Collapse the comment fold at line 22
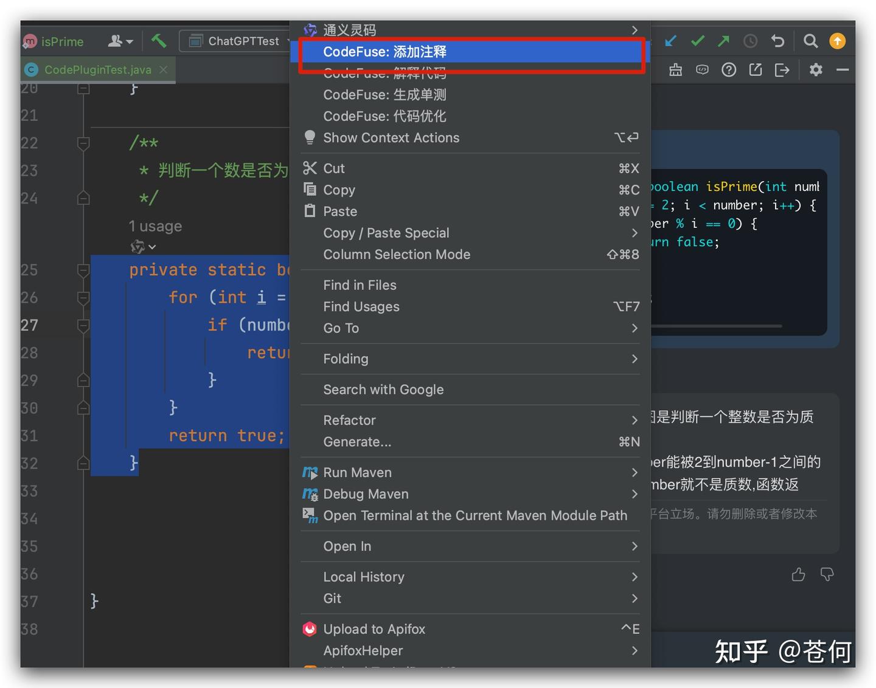This screenshot has width=876, height=688. click(x=83, y=143)
